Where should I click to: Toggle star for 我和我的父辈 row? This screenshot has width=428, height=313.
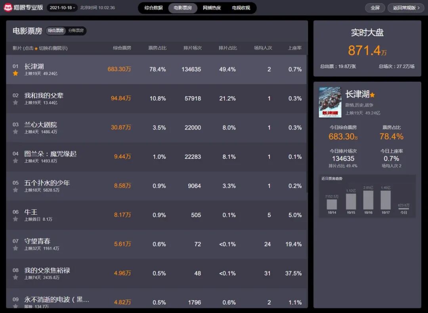(x=15, y=103)
